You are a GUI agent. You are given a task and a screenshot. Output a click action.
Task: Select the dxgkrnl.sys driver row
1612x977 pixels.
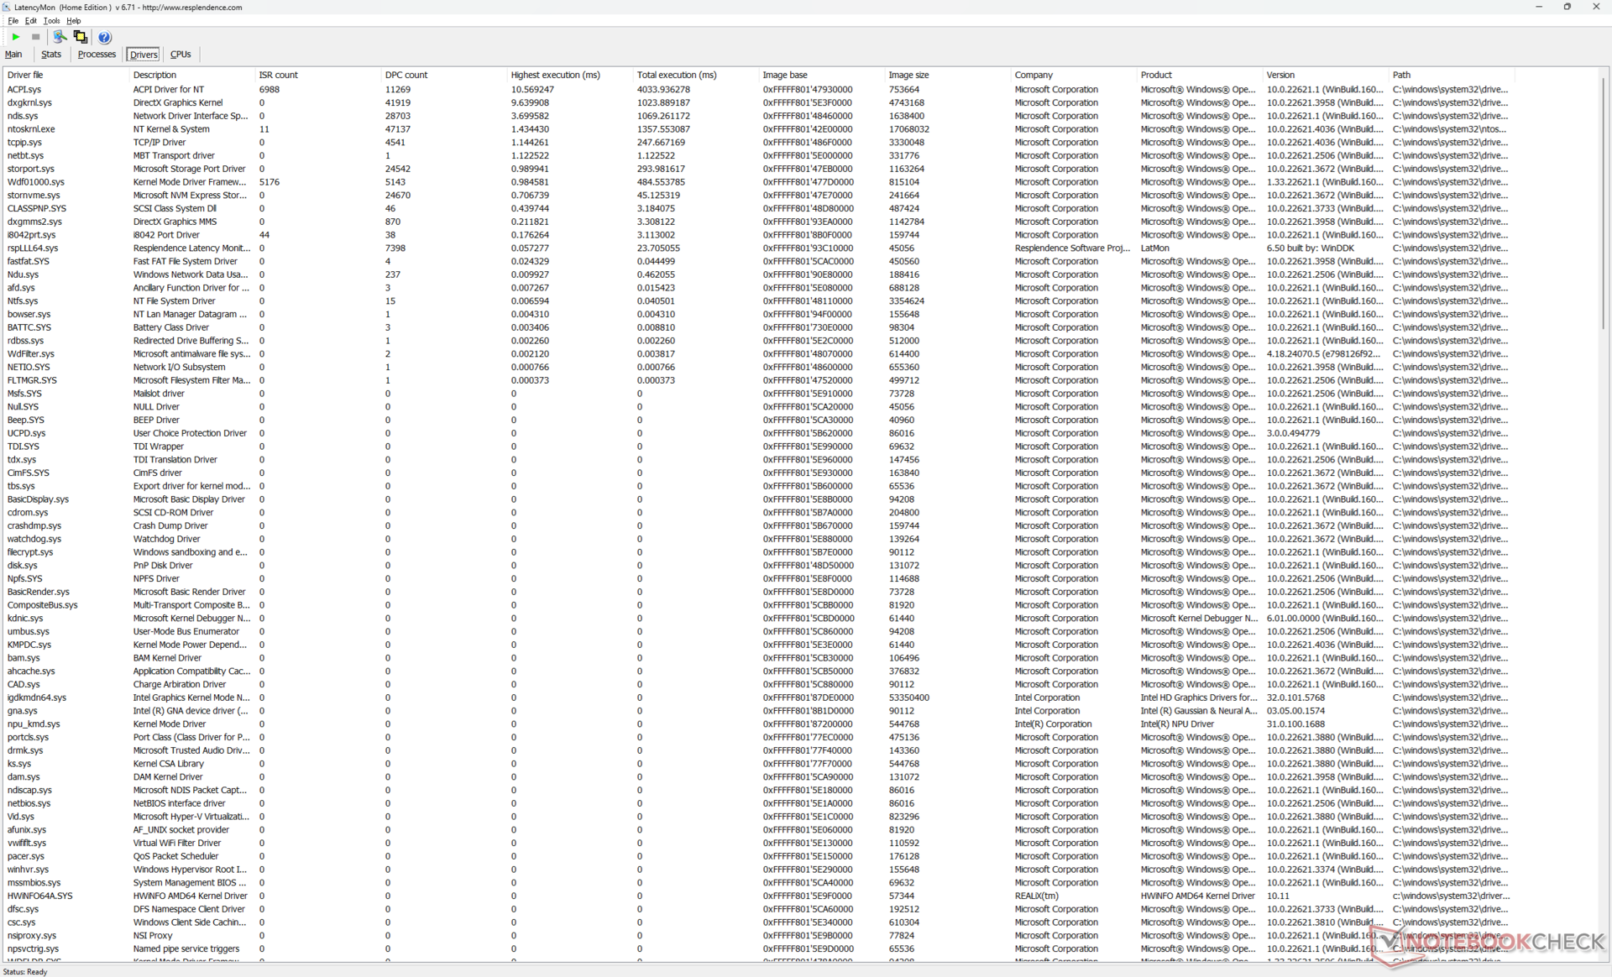pyautogui.click(x=758, y=102)
